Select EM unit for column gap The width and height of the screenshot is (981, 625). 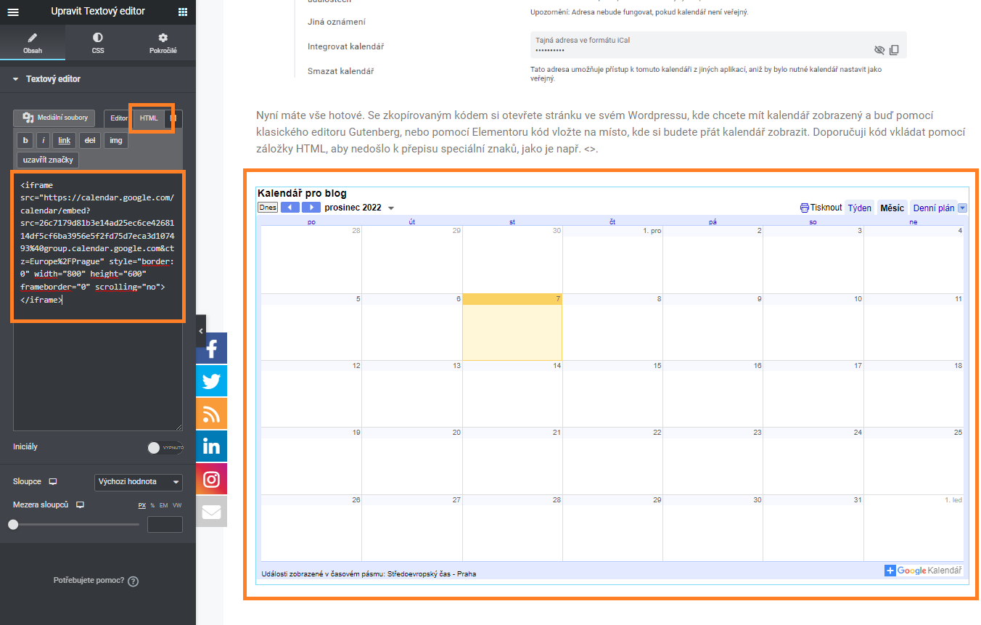[x=164, y=505]
